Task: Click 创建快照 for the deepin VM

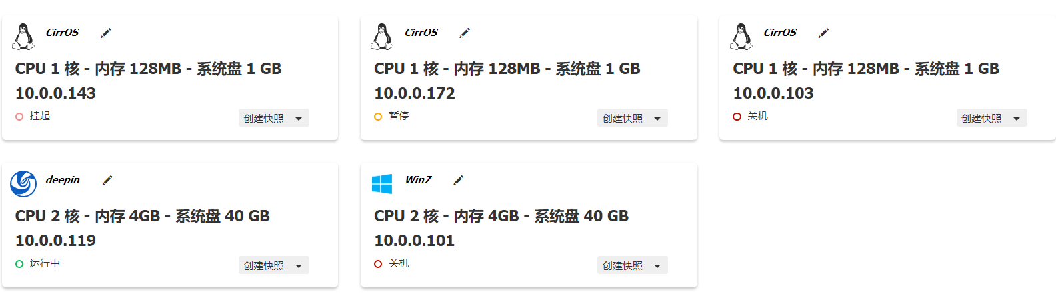Action: pyautogui.click(x=263, y=266)
